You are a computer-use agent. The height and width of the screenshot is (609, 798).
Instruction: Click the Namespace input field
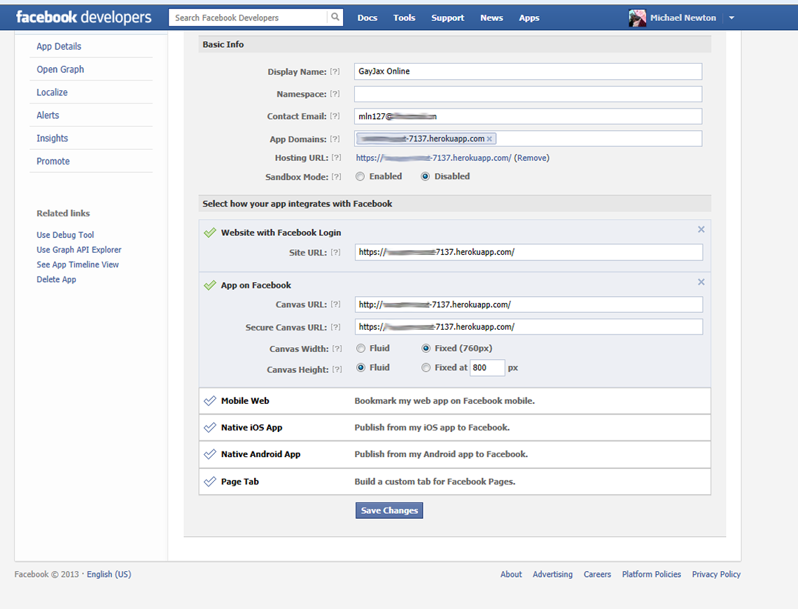coord(528,94)
